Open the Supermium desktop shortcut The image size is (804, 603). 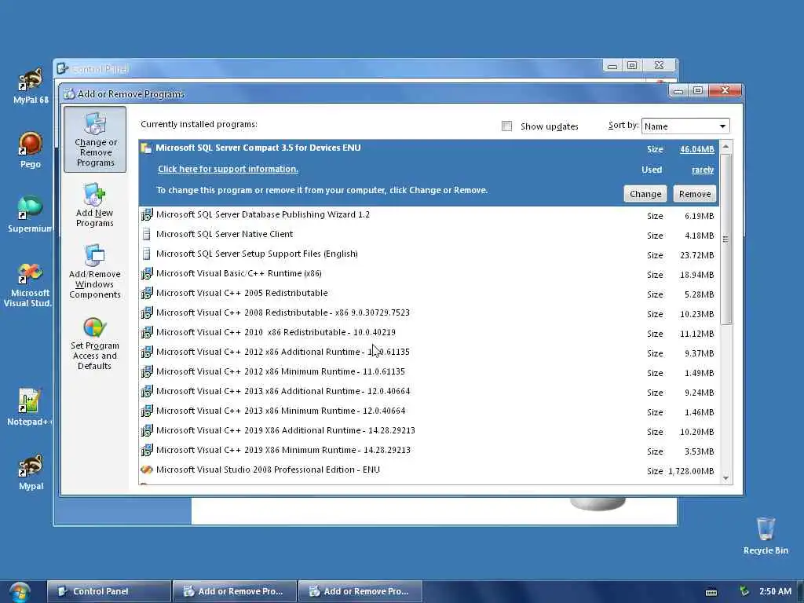[31, 214]
